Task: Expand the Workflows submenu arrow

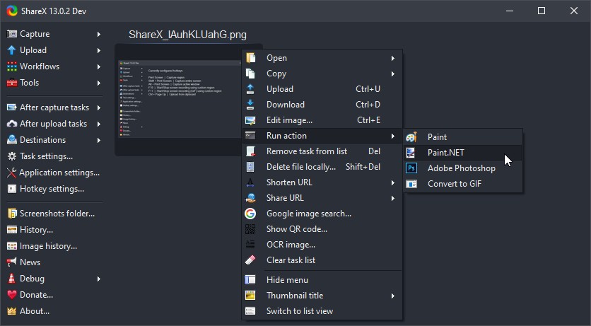Action: coord(99,66)
